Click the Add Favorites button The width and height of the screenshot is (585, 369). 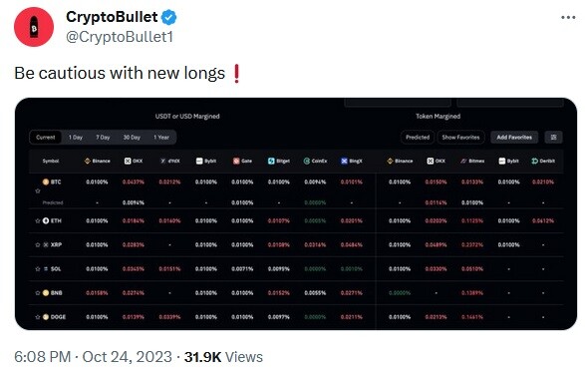[514, 137]
